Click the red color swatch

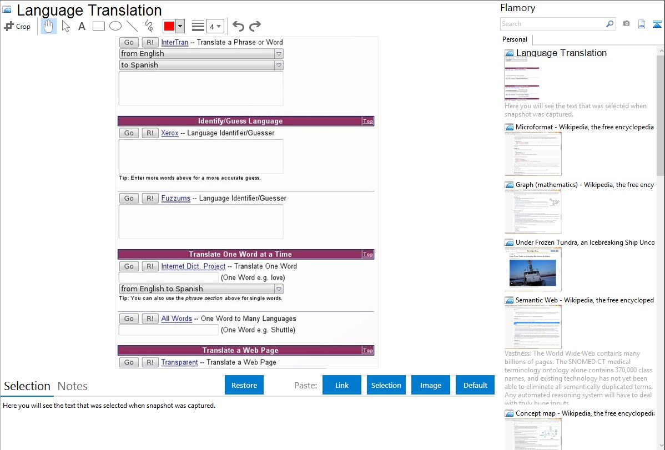click(169, 26)
